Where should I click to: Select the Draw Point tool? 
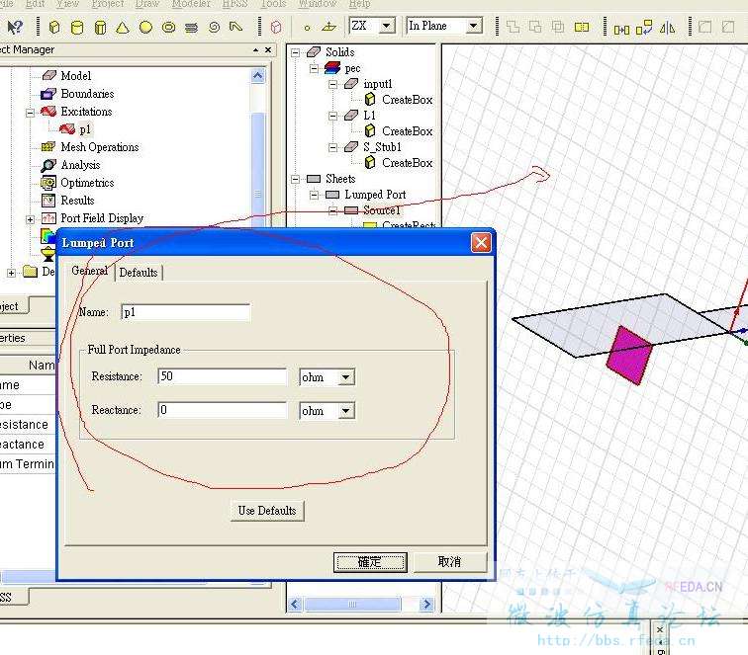click(307, 28)
